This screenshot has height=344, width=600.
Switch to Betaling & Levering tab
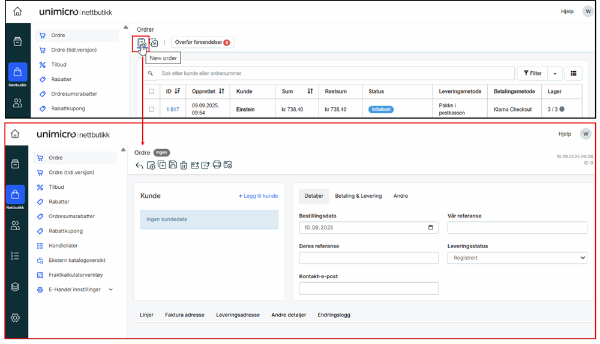pos(358,196)
